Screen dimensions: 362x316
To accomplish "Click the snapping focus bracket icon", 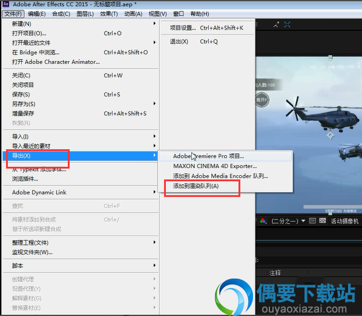I will coord(287,24).
